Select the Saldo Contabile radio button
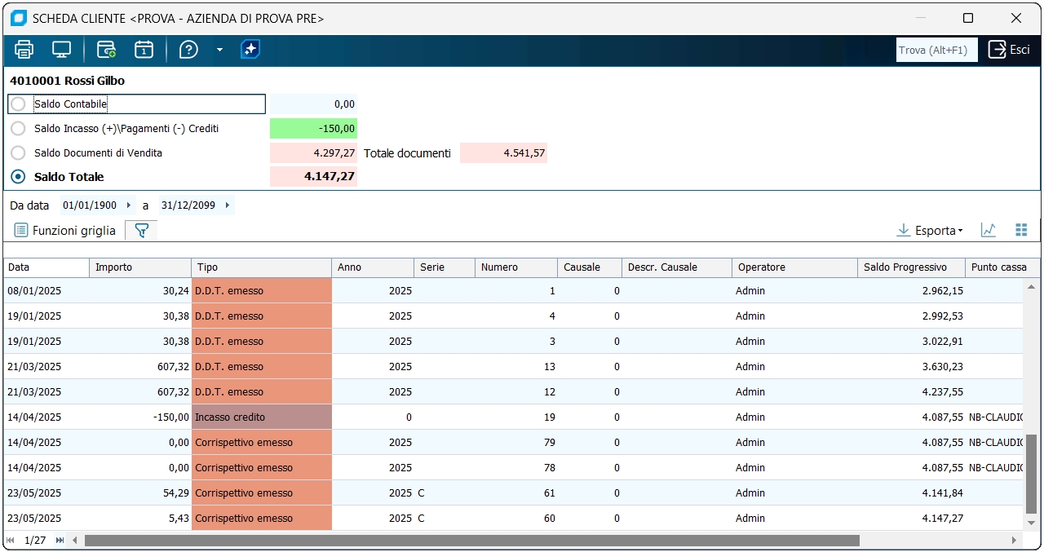 pyautogui.click(x=18, y=104)
